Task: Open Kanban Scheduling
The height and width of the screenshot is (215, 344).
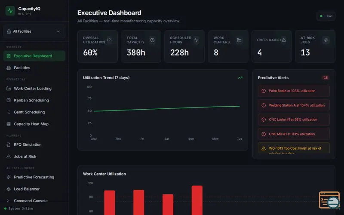Action: pos(34,100)
